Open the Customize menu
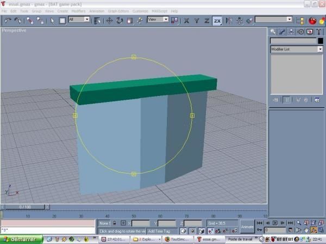This screenshot has width=326, height=244. tap(140, 11)
